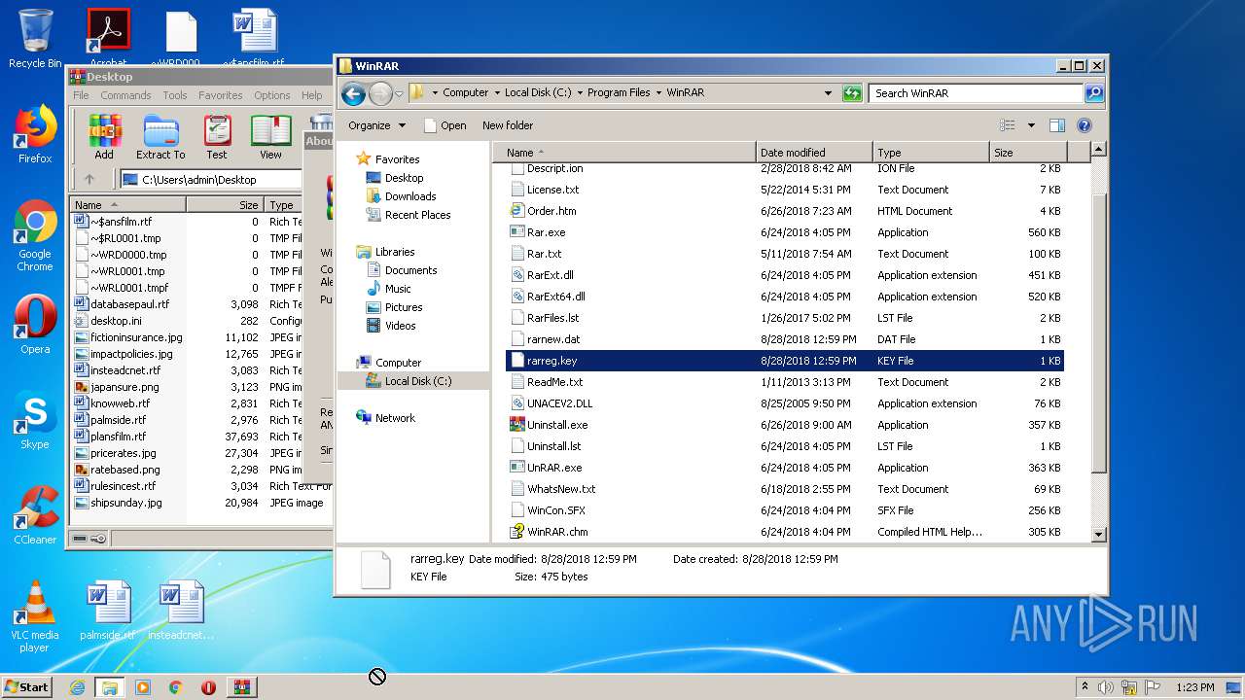Open Internet Explorer from the taskbar

(77, 687)
